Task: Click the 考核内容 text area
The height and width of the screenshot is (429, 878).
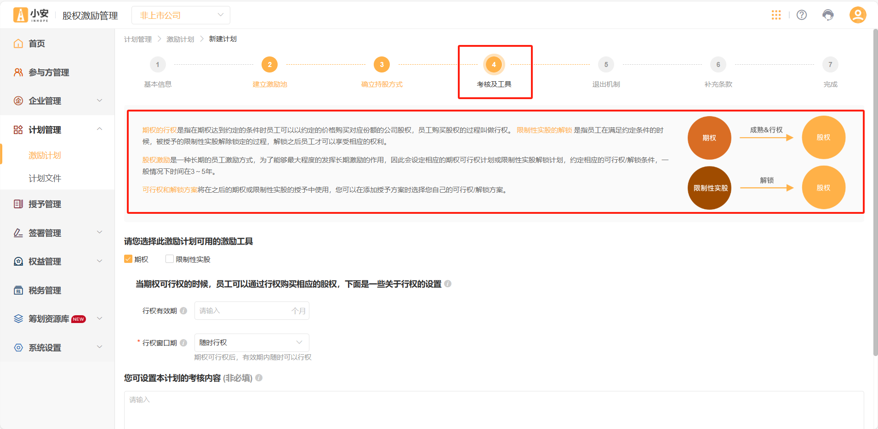Action: (x=494, y=410)
